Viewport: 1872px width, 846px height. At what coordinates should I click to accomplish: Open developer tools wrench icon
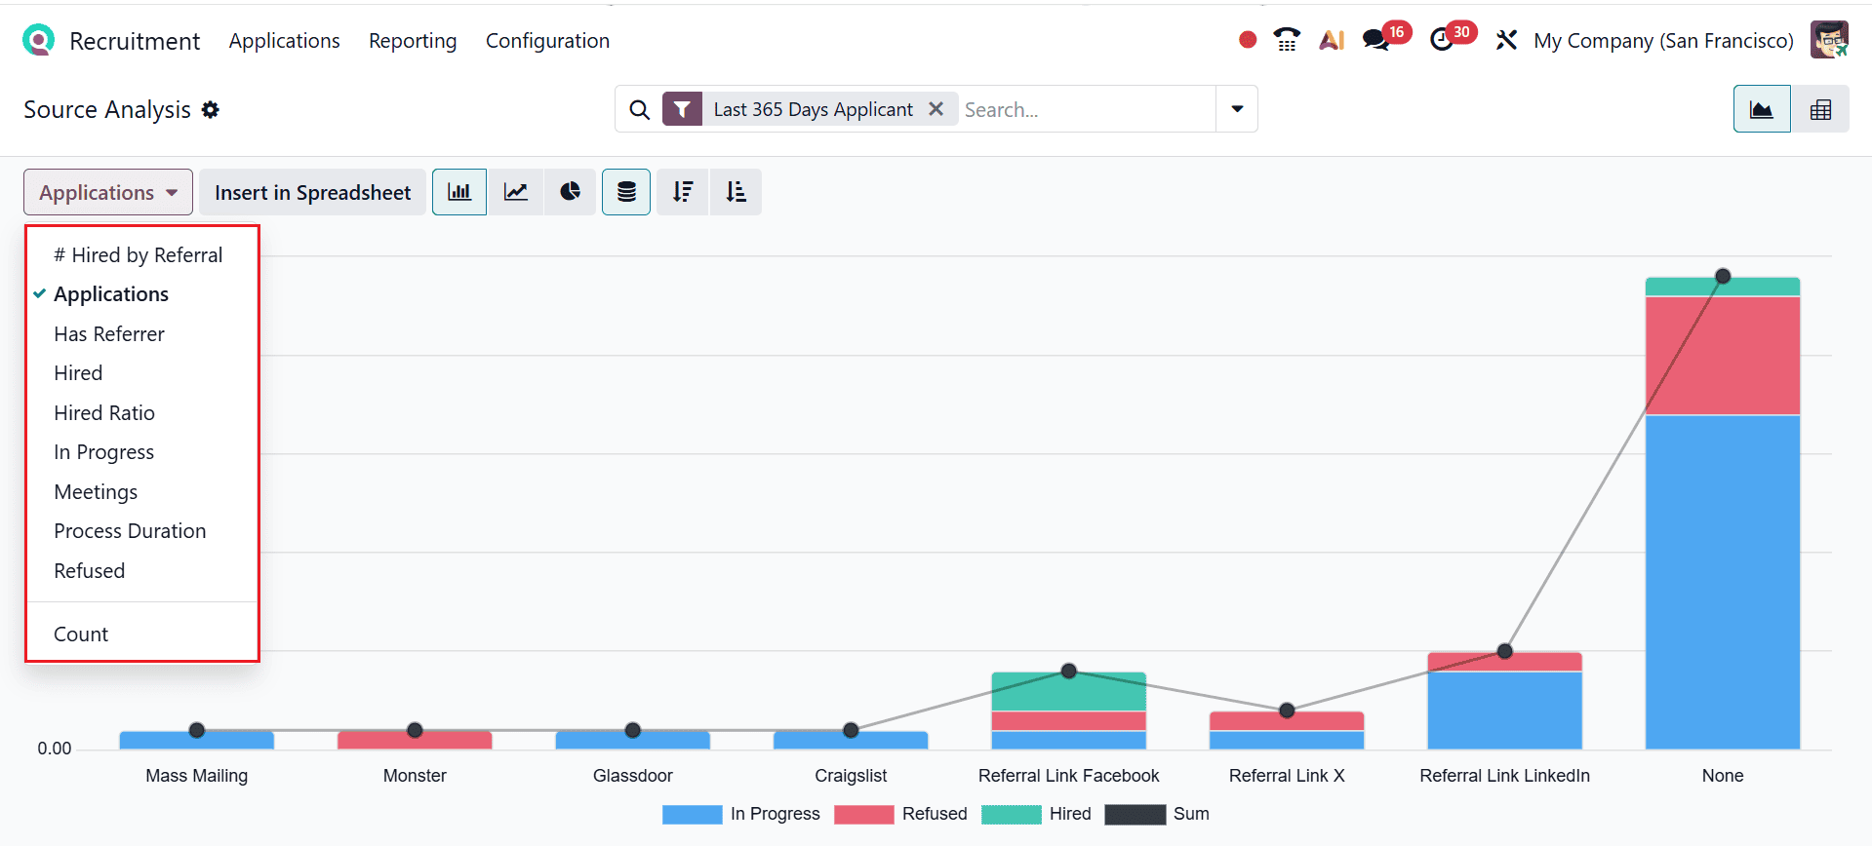coord(1506,40)
